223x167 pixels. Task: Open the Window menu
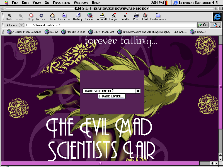point(81,3)
